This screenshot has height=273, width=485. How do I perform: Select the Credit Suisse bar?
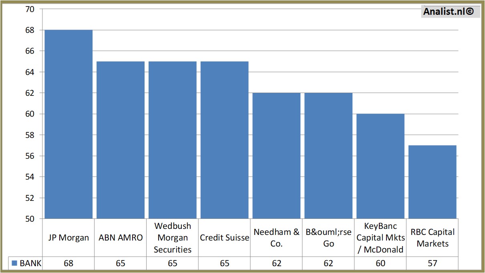click(224, 140)
